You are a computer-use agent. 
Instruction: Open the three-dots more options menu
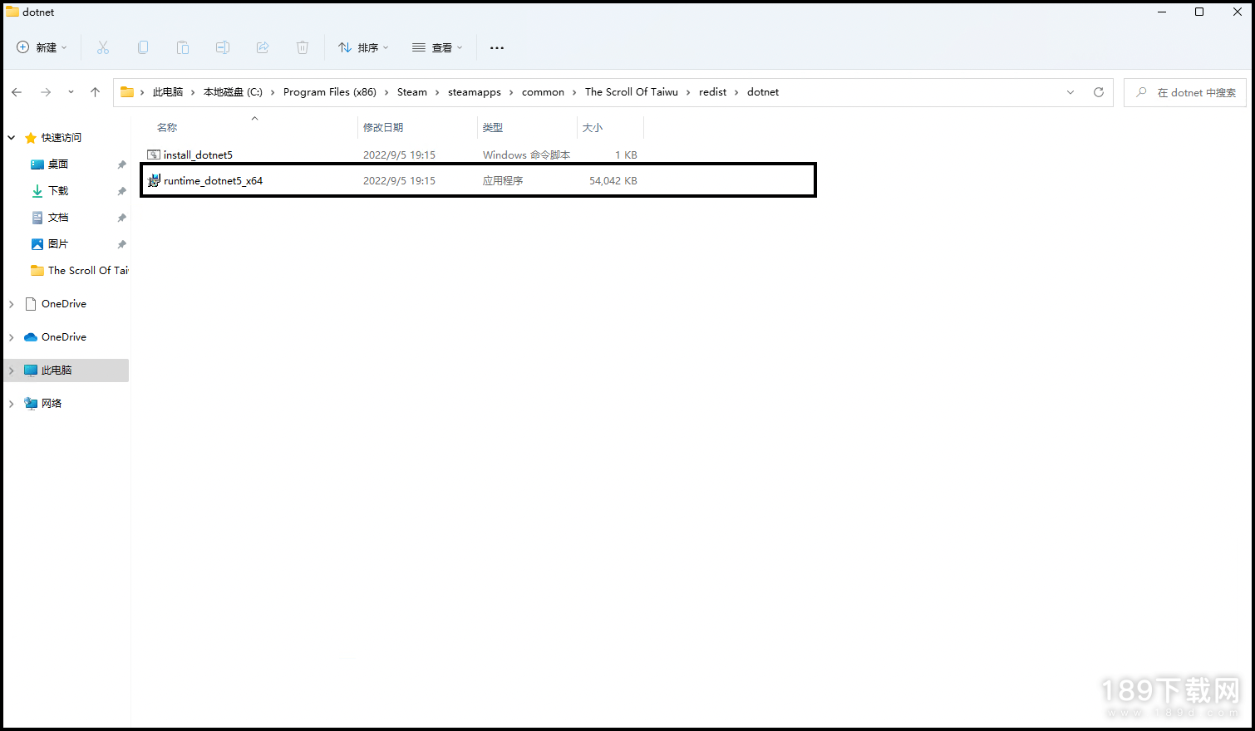497,47
